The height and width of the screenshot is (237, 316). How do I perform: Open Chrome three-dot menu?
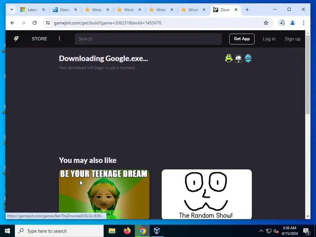click(304, 23)
